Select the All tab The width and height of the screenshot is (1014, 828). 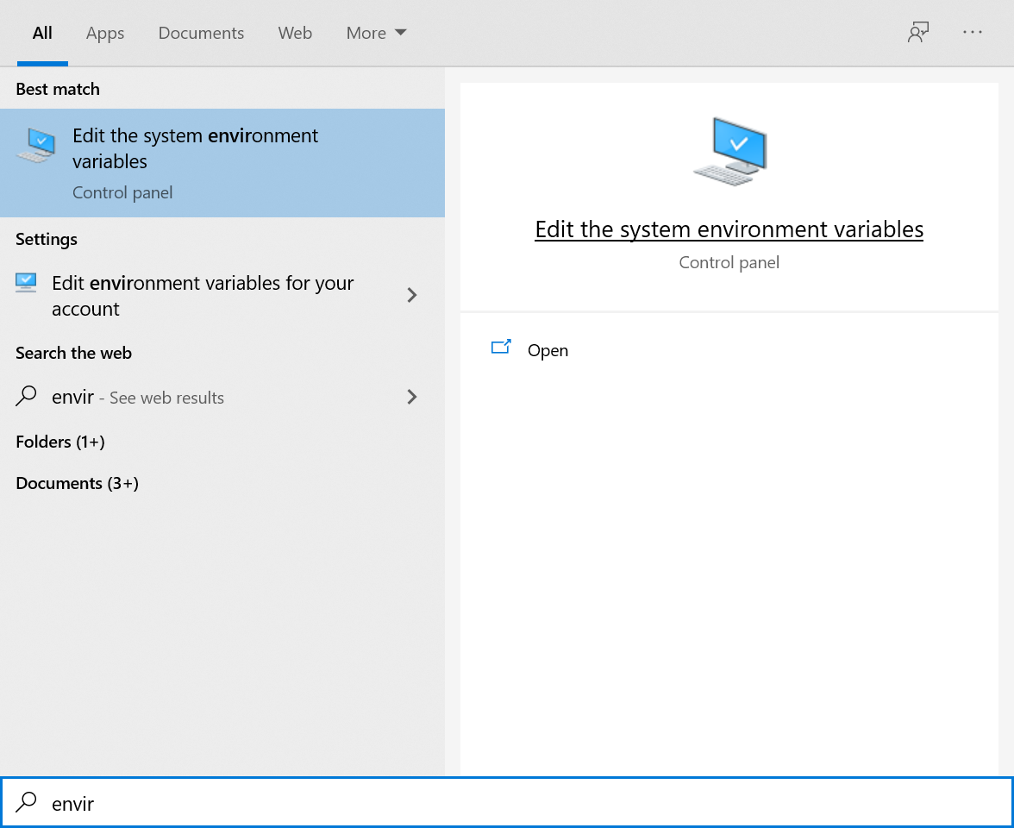(42, 33)
